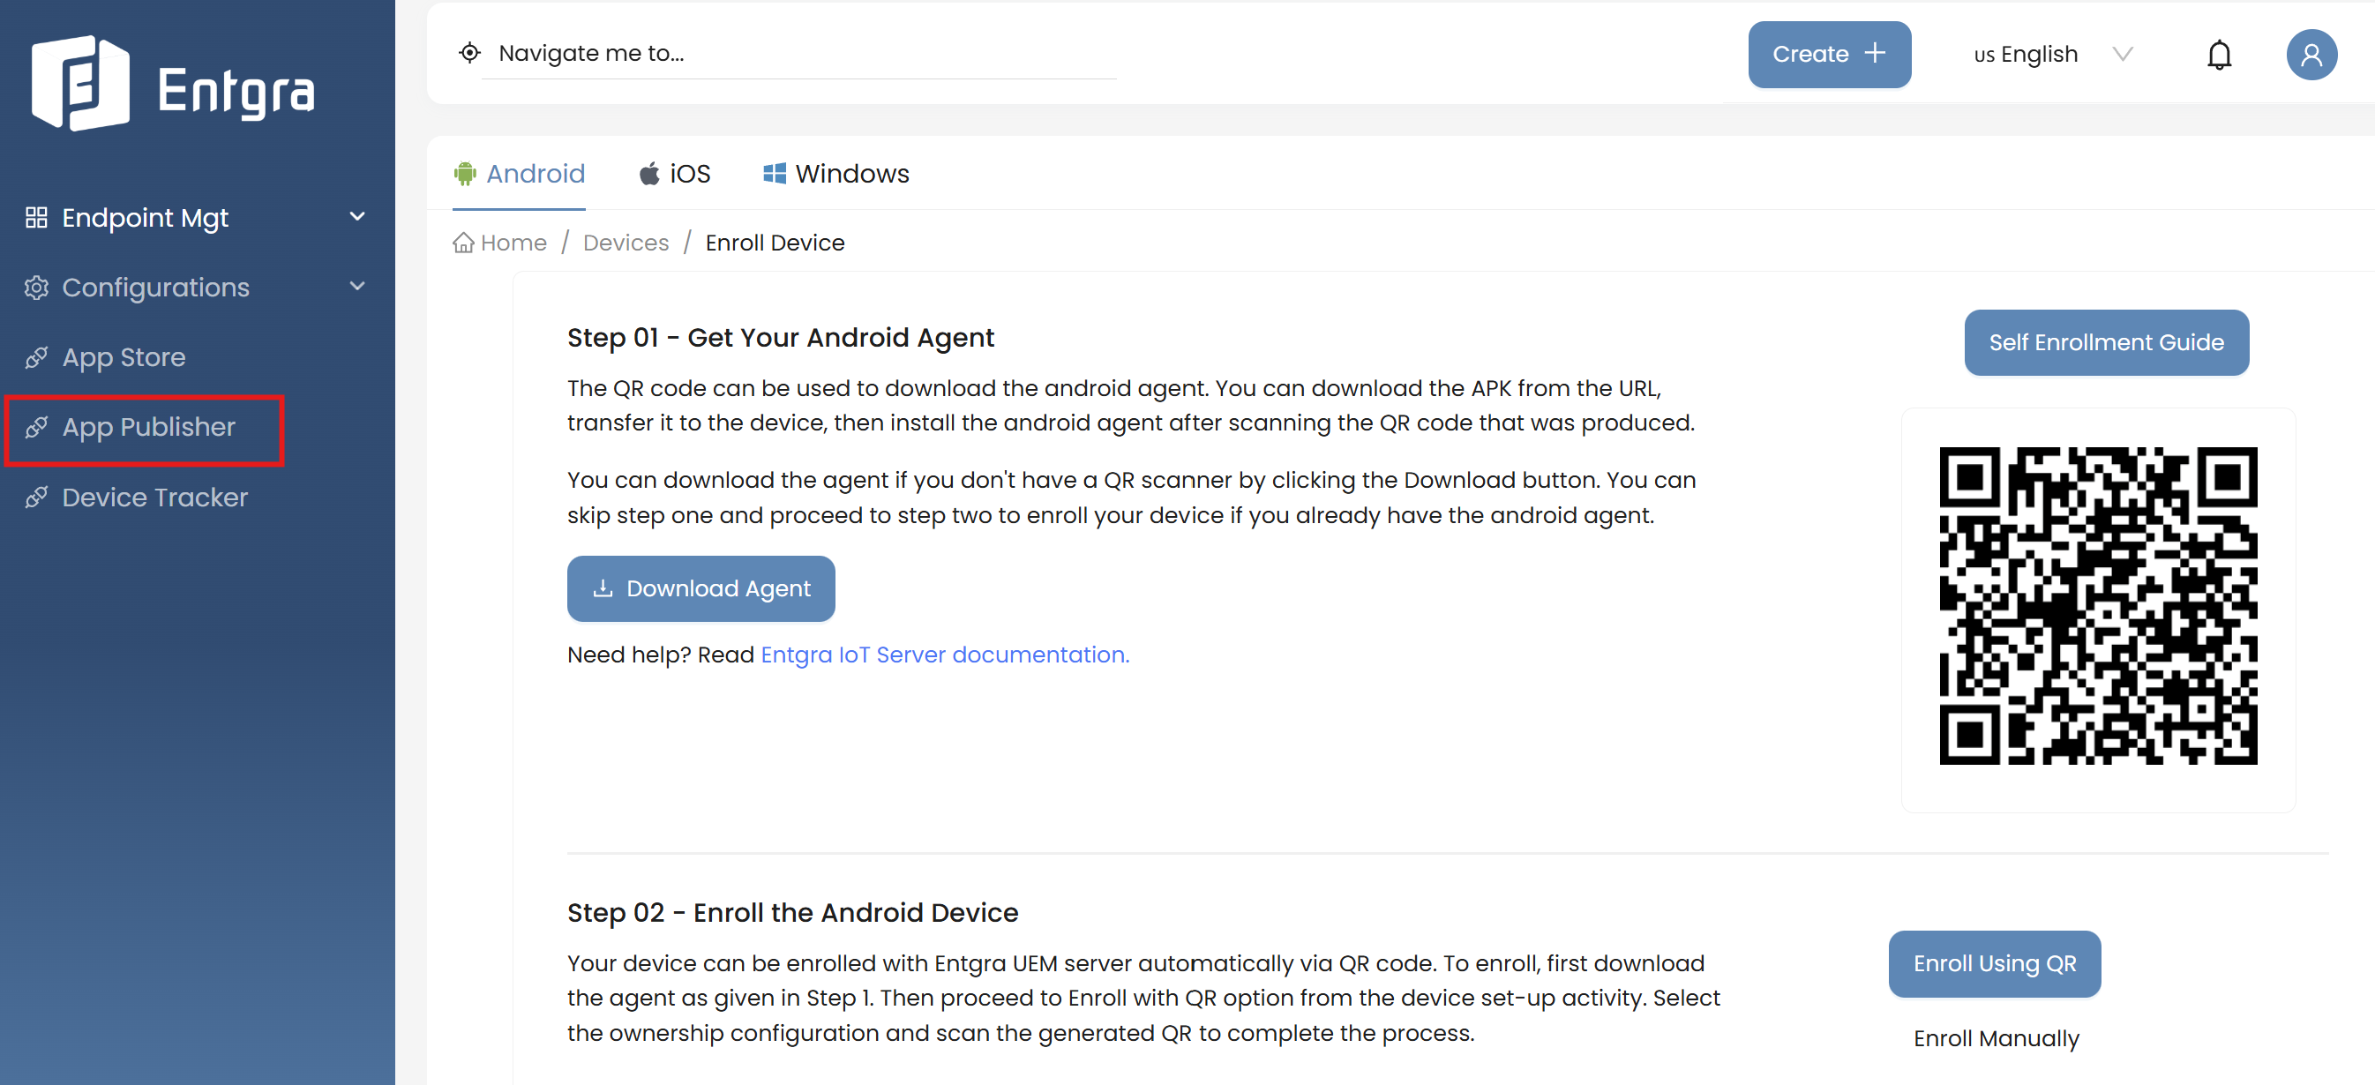This screenshot has height=1085, width=2375.
Task: Open the user profile avatar
Action: pos(2311,55)
